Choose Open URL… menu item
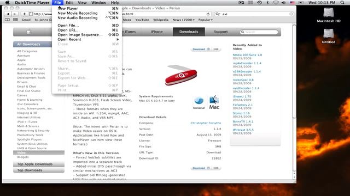Viewport: 350px width, 196px height. [87, 30]
